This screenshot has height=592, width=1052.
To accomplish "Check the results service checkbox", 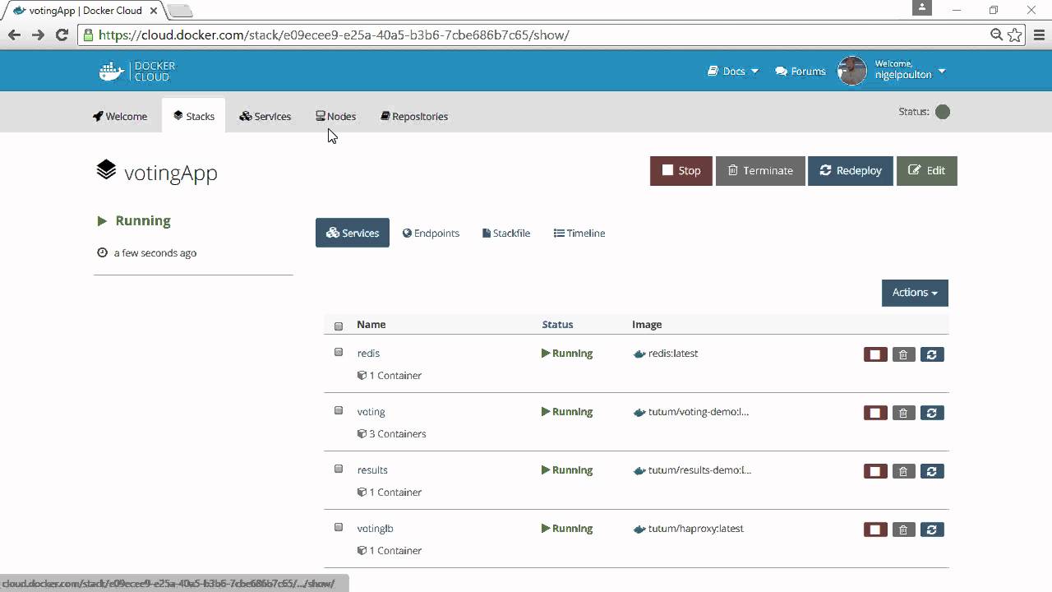I will (x=339, y=469).
